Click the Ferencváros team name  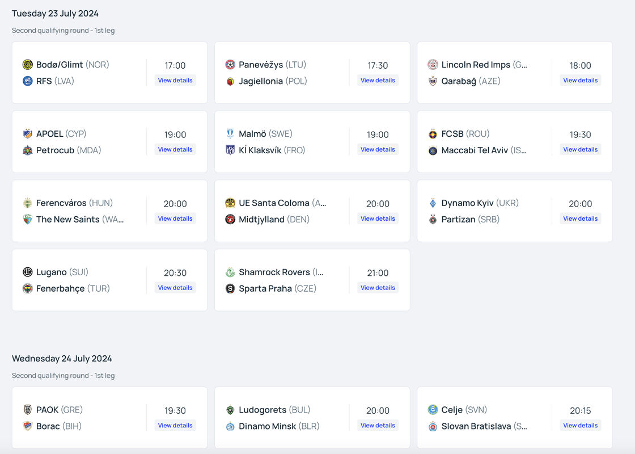tap(61, 203)
